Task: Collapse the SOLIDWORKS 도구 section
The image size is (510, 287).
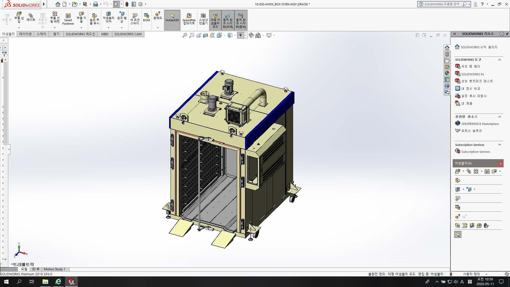Action: tap(499, 60)
